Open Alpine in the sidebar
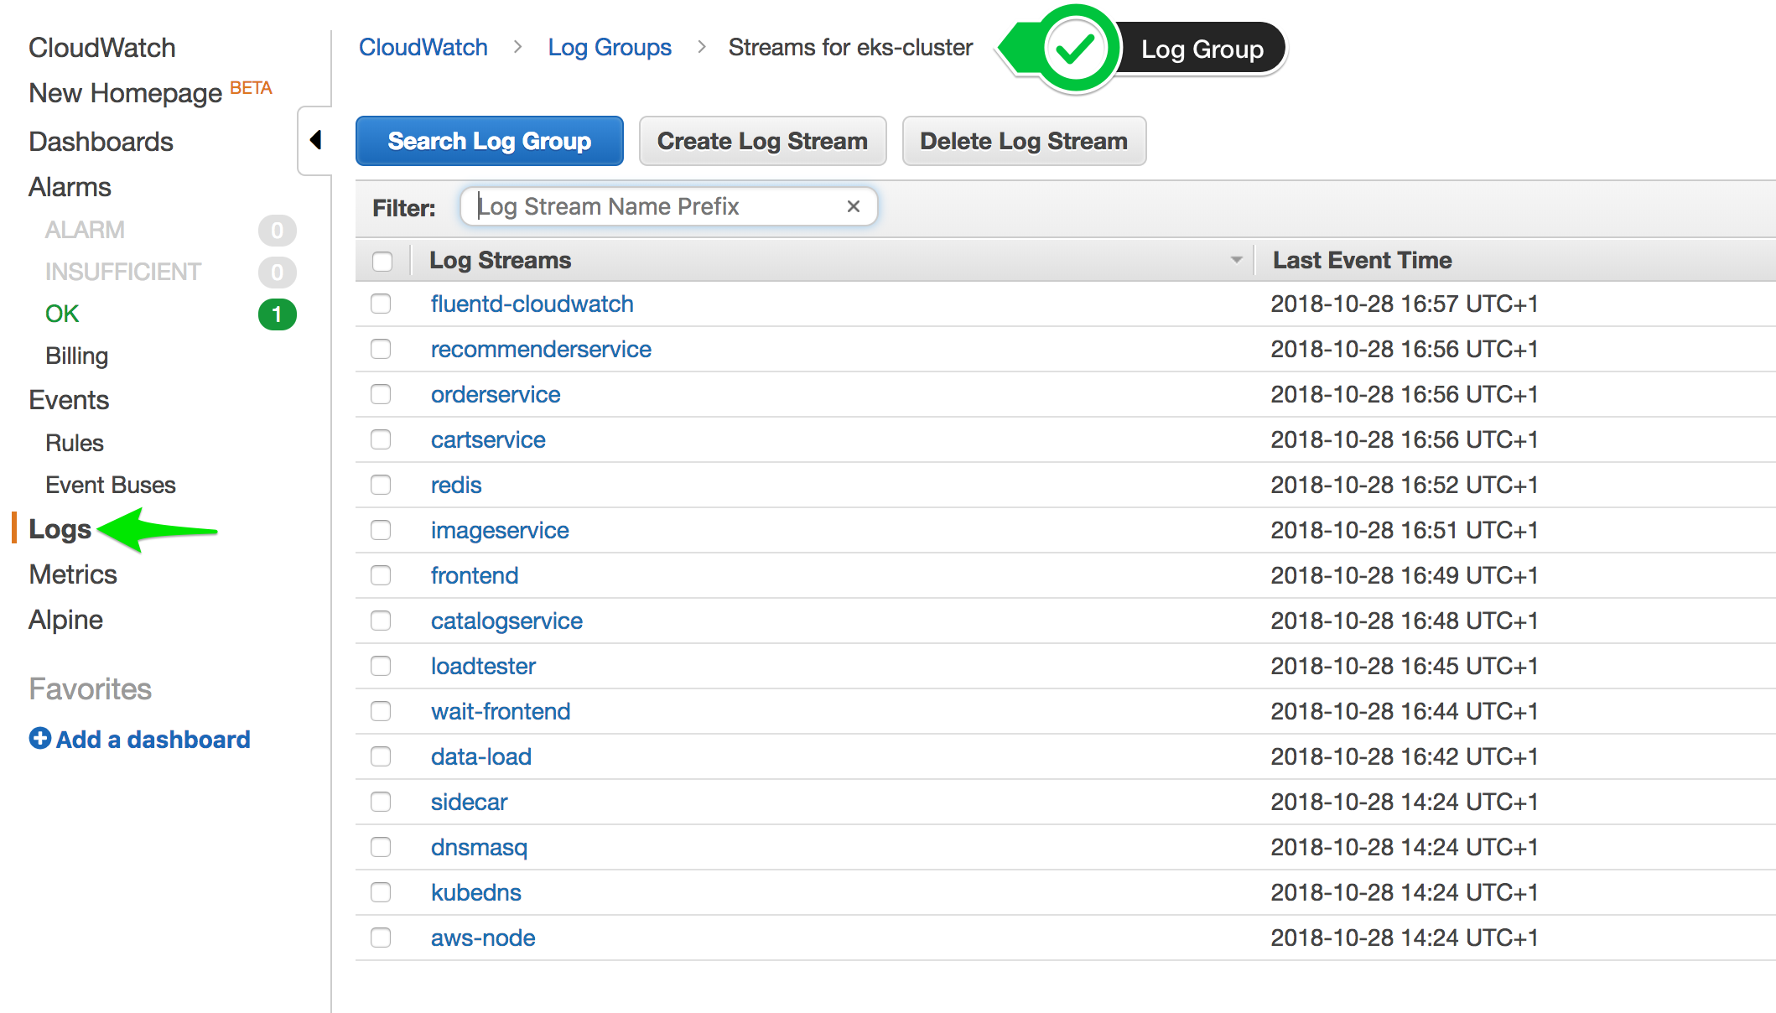This screenshot has height=1013, width=1776. pos(65,620)
